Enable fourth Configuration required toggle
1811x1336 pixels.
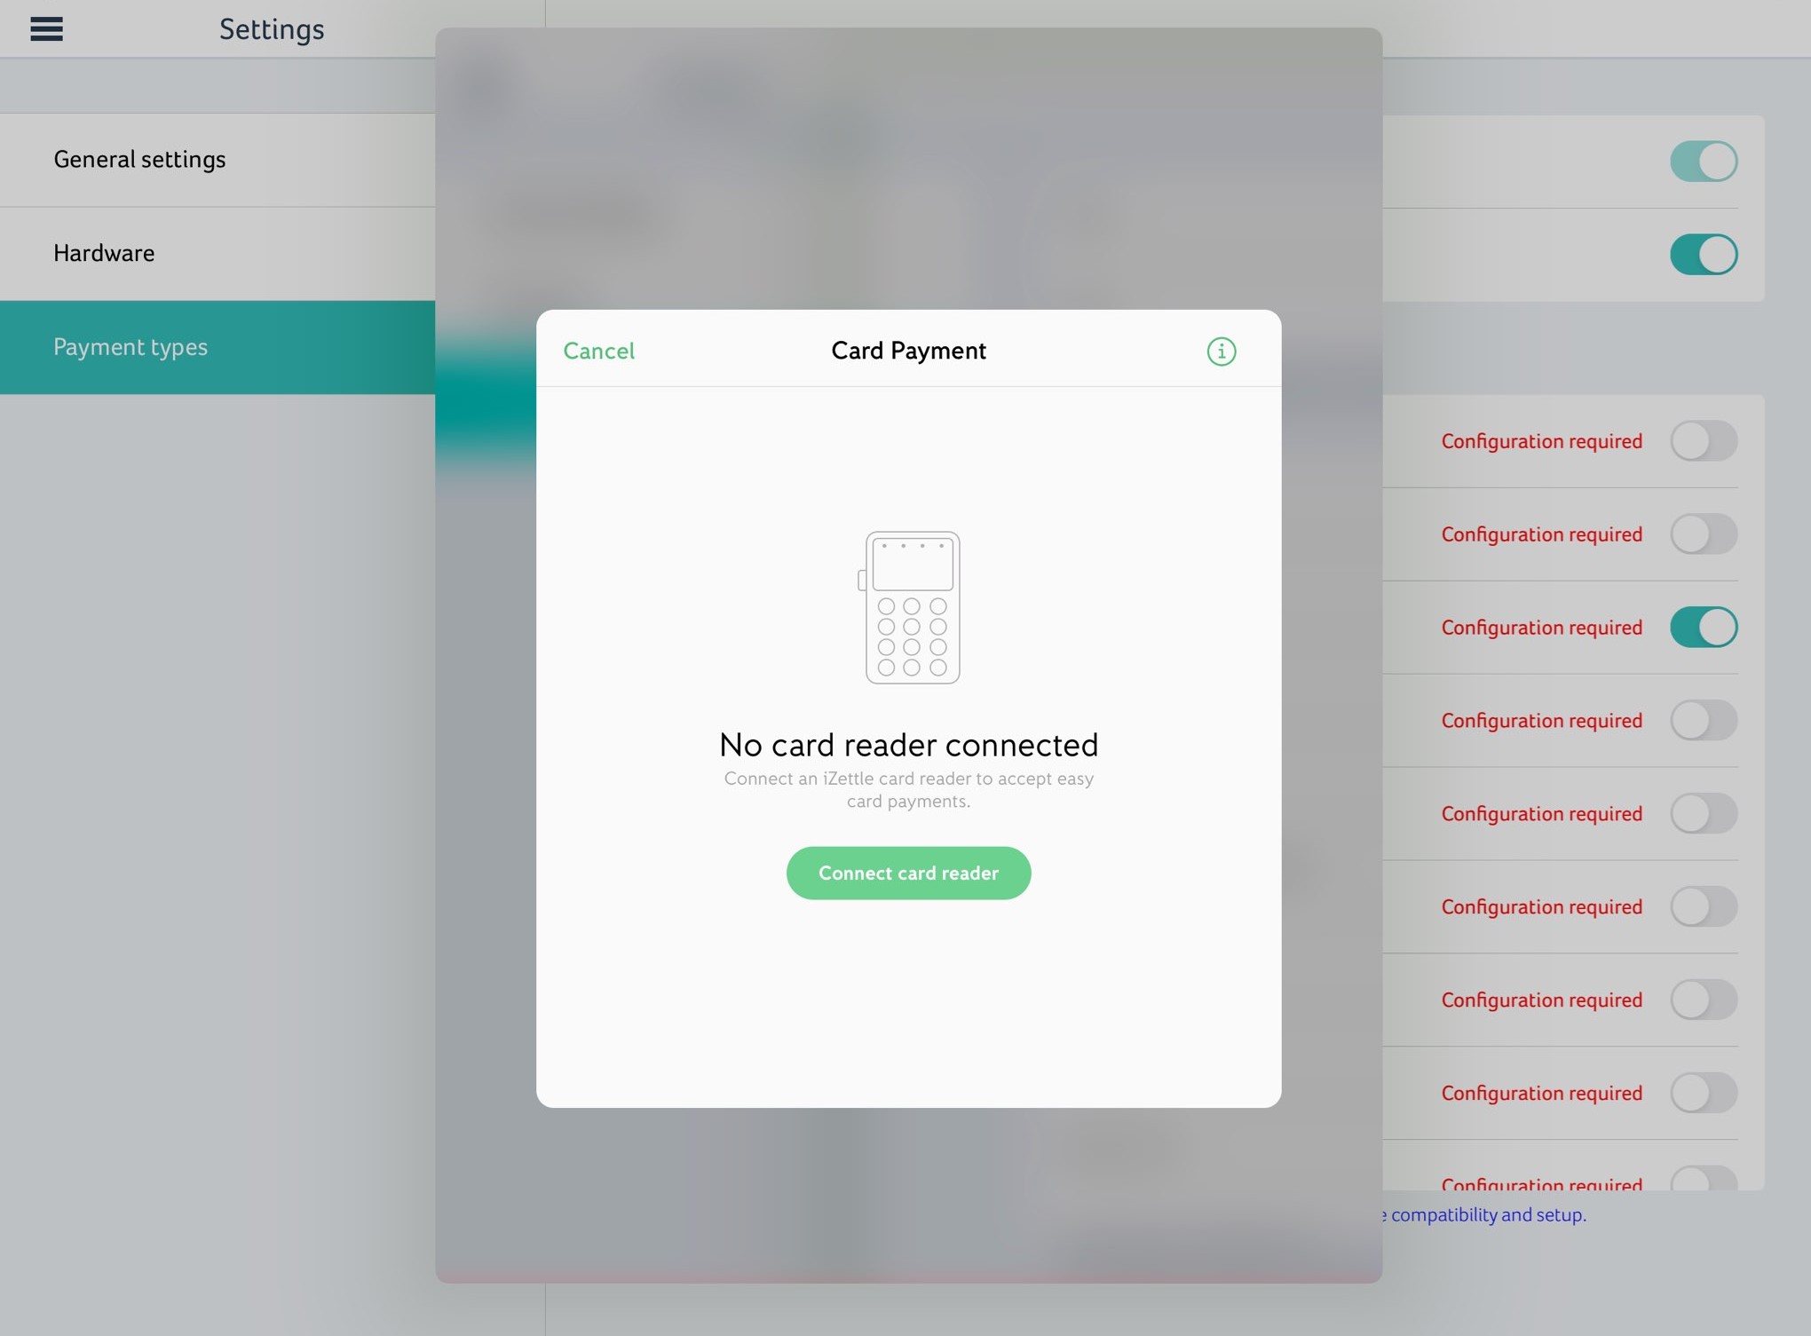(x=1702, y=721)
